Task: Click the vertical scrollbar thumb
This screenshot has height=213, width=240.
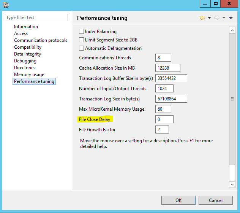Action: [232, 99]
